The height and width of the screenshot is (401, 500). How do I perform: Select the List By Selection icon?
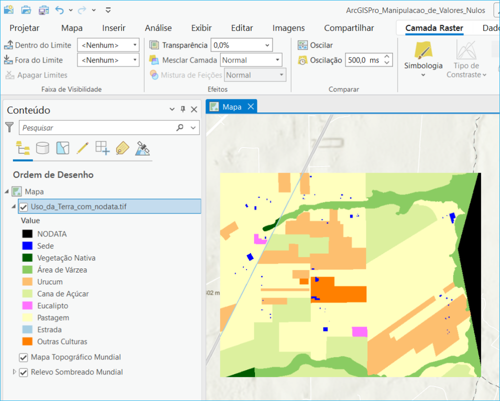(62, 148)
